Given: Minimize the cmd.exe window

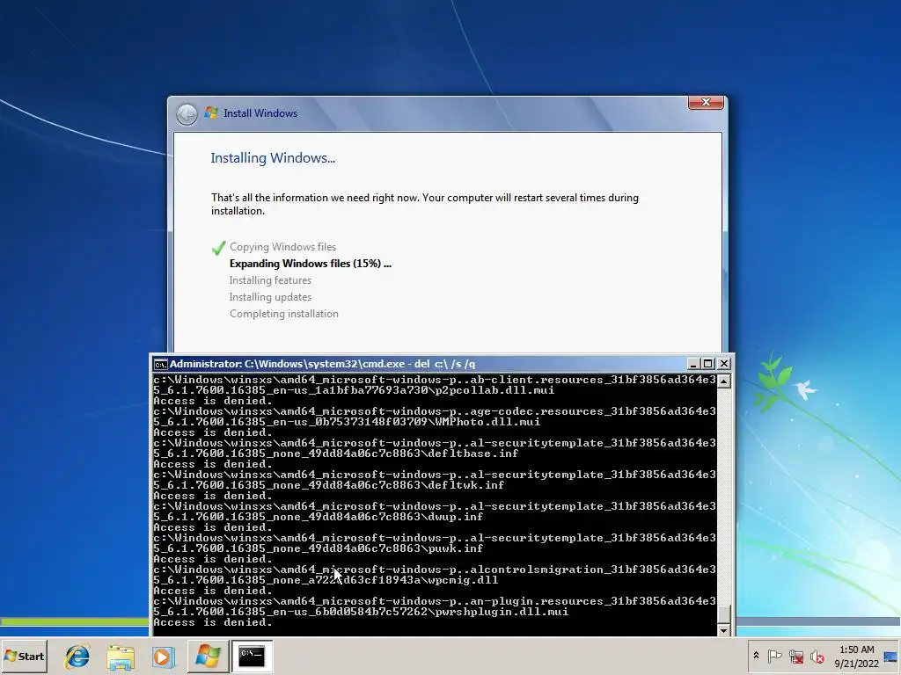Looking at the screenshot, I should point(693,364).
